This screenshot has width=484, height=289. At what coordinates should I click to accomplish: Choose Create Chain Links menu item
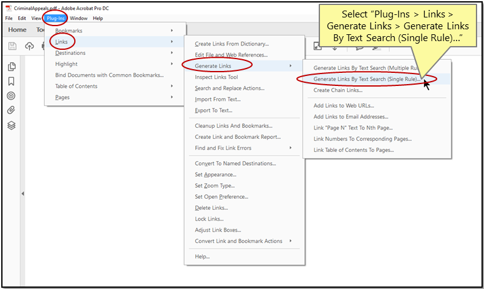pos(338,90)
